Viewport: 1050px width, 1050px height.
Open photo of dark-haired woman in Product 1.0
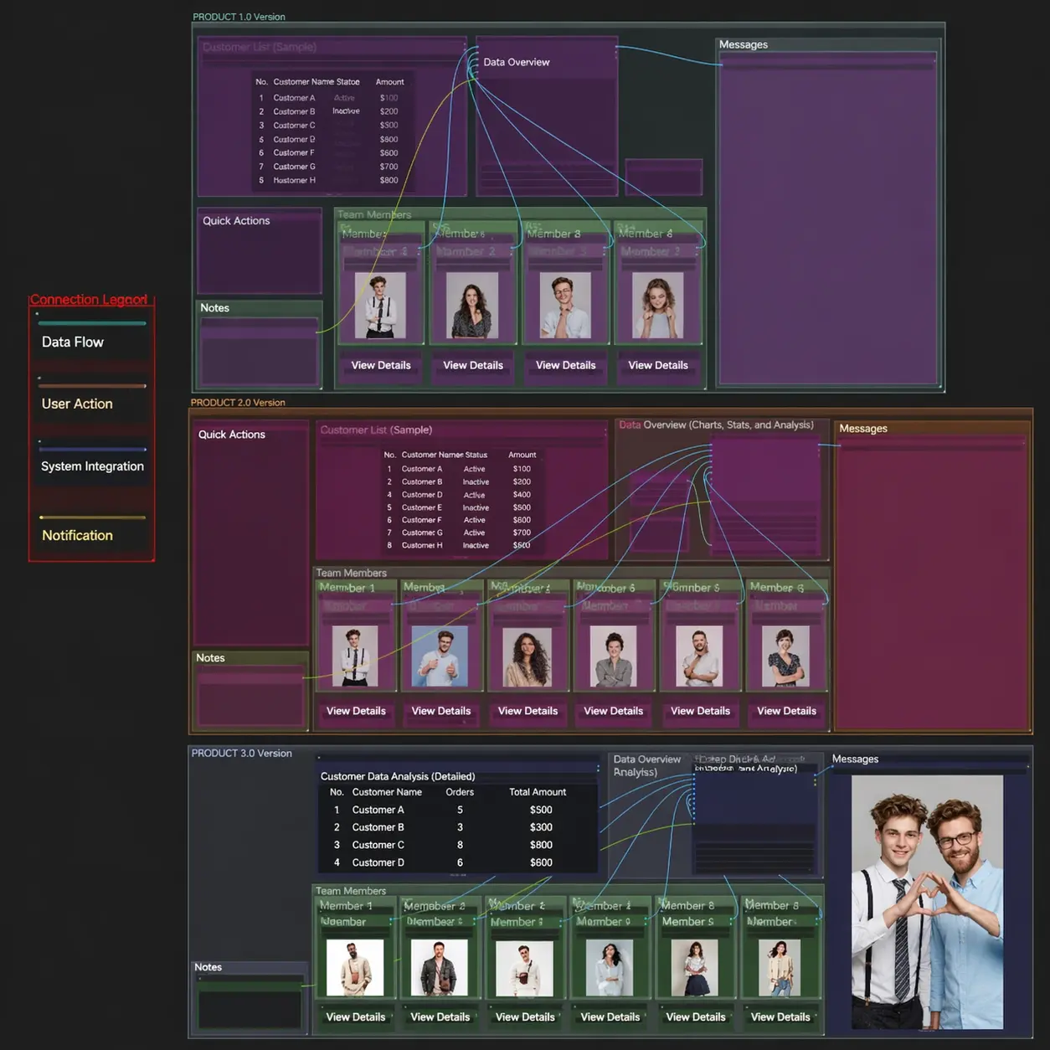(472, 306)
